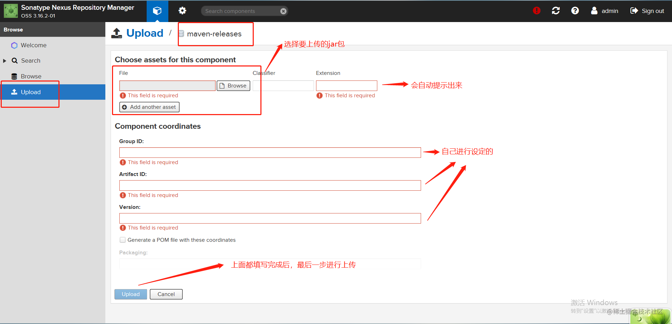This screenshot has width=672, height=324.
Task: Click the Version input field
Action: pos(270,218)
